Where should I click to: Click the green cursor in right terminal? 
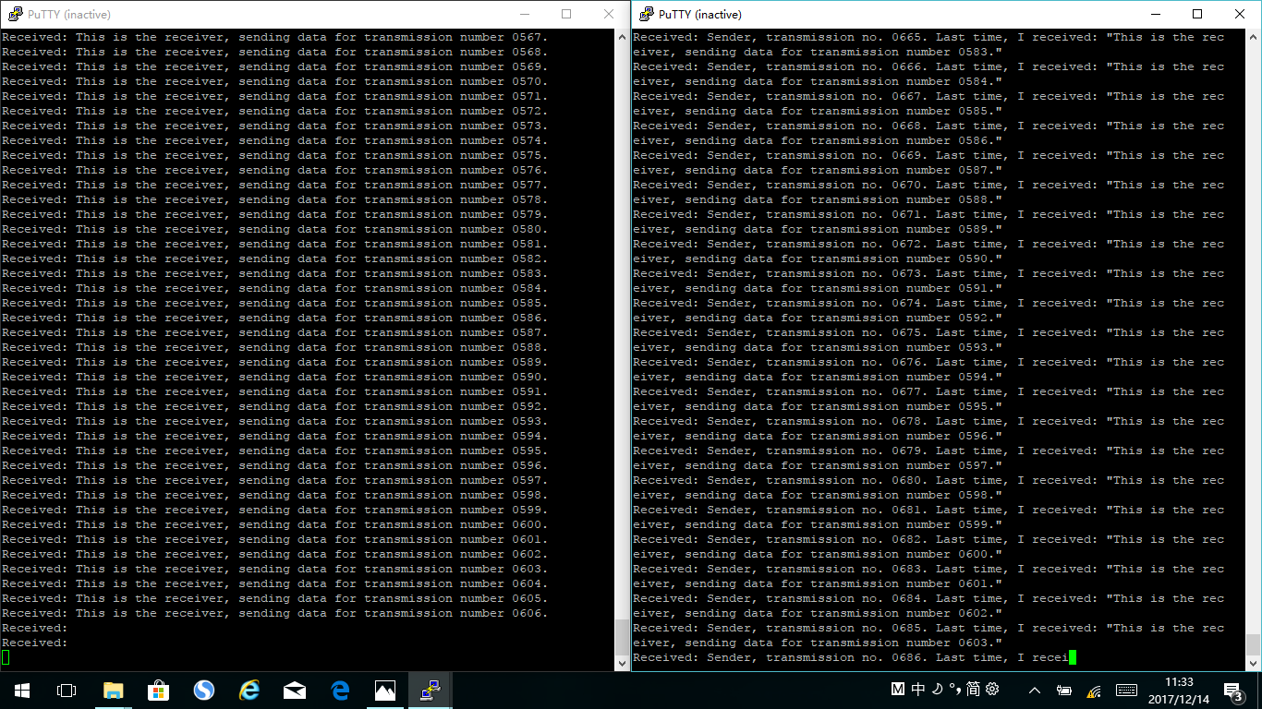coord(1073,657)
